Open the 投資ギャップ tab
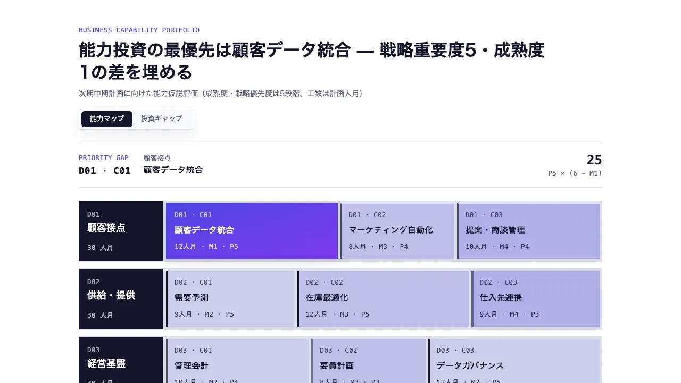681x383 pixels. pos(161,119)
